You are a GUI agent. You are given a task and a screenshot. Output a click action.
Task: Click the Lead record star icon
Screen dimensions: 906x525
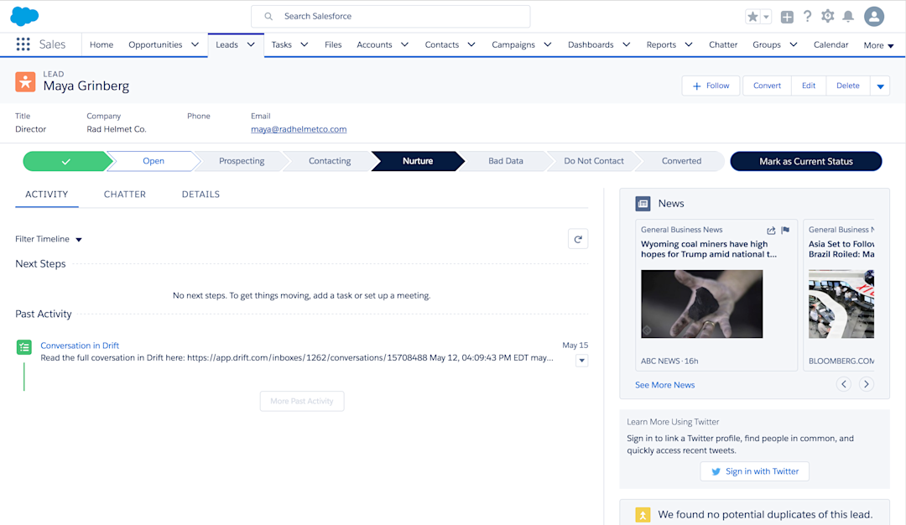tap(25, 82)
